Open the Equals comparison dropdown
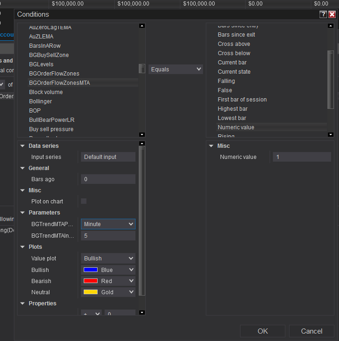Image resolution: width=339 pixels, height=341 pixels. click(176, 69)
